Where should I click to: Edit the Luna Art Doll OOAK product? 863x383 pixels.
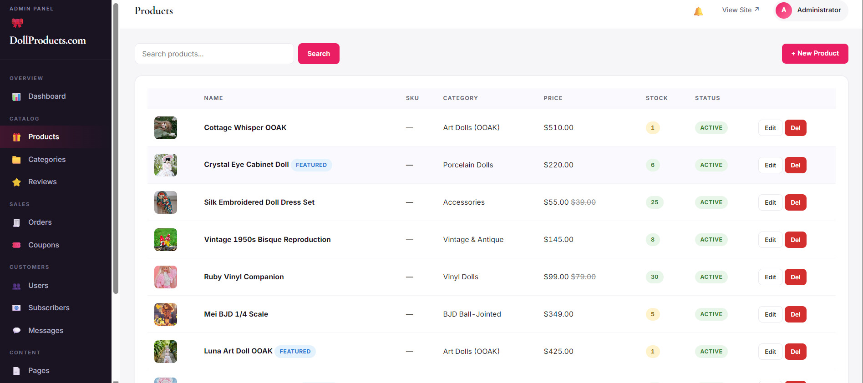pyautogui.click(x=770, y=352)
